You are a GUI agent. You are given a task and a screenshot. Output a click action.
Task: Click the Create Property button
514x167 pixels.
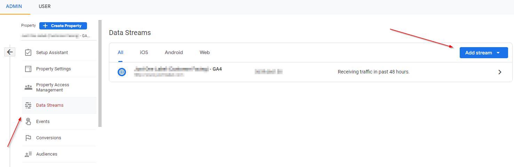63,26
